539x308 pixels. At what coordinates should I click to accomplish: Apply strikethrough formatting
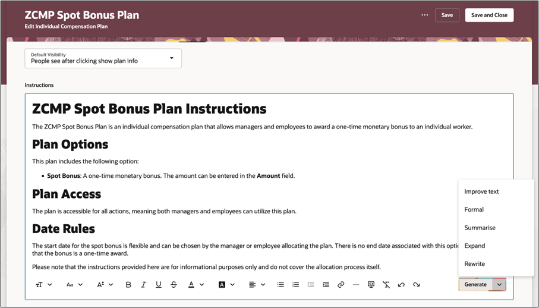click(174, 285)
